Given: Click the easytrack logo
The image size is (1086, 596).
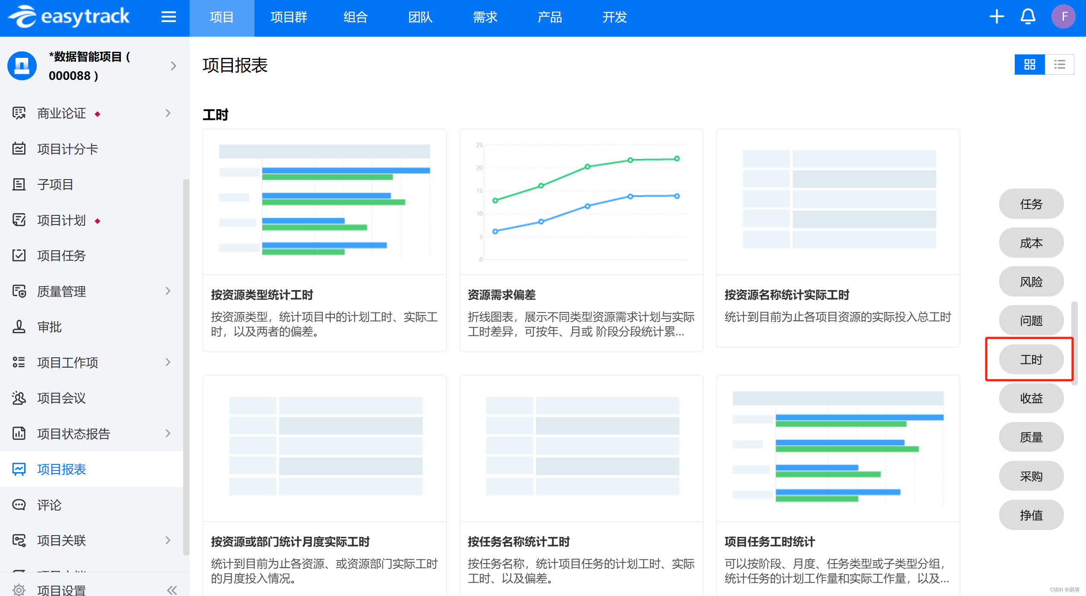Looking at the screenshot, I should 69,17.
